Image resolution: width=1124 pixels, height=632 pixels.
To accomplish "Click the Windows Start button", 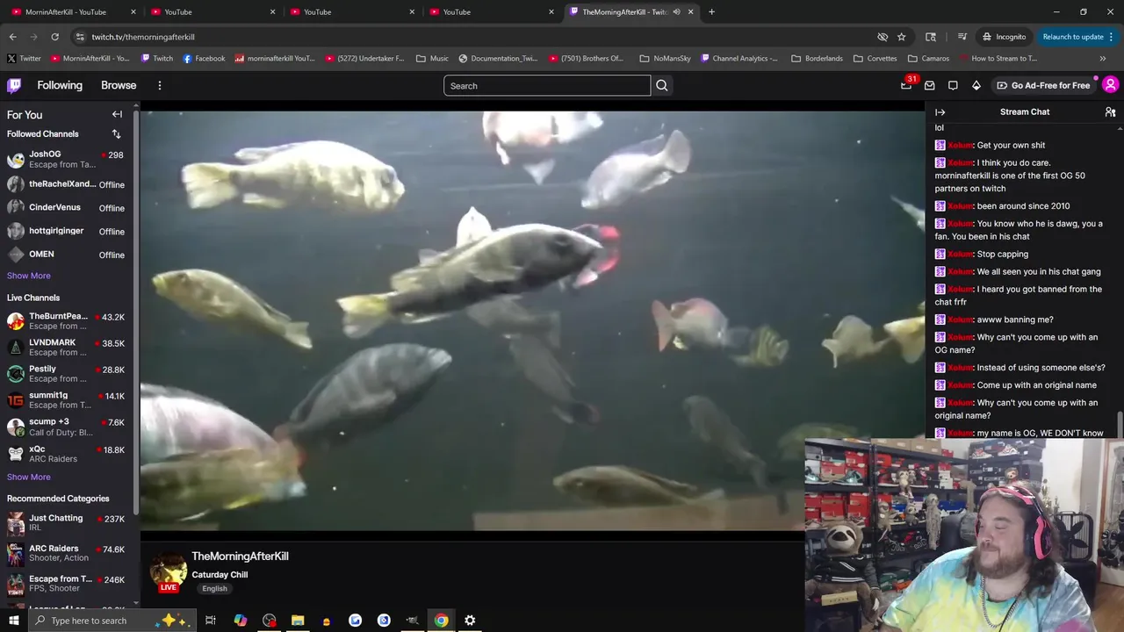I will (x=14, y=621).
